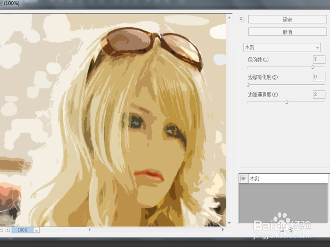Click the 色阶数 value field
This screenshot has height=247, width=330.
[319, 60]
